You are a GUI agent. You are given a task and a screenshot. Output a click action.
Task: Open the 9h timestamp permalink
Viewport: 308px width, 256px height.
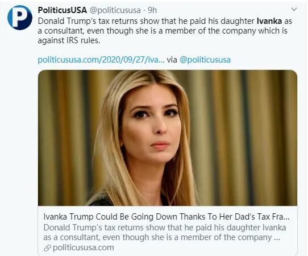[x=152, y=10]
